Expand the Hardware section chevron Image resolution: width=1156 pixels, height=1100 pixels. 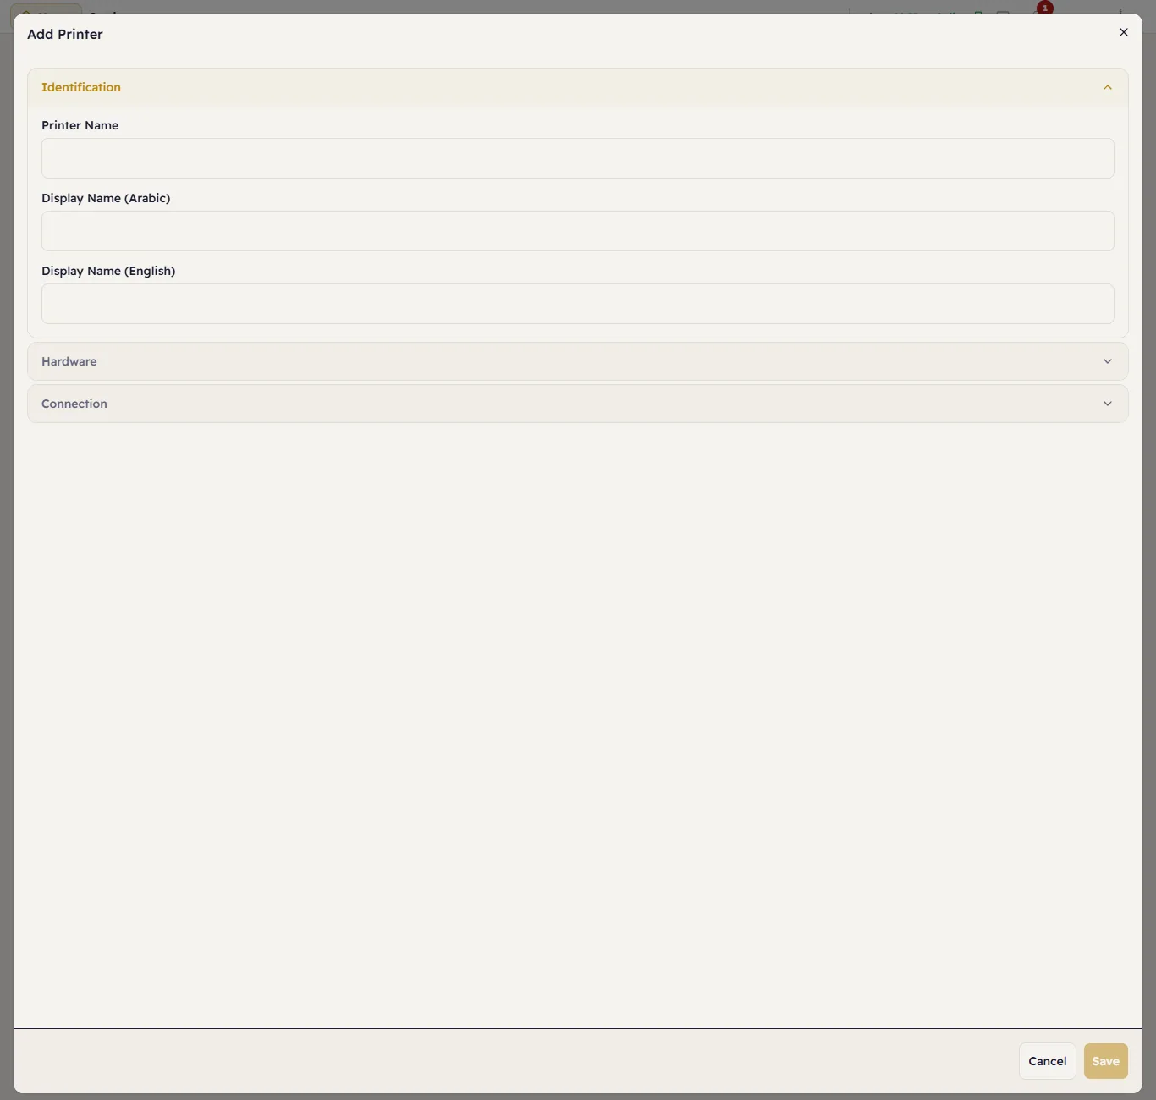pos(1108,361)
